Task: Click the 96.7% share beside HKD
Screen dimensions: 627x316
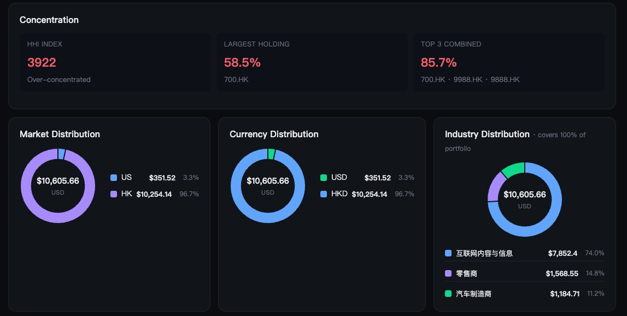Action: 405,194
